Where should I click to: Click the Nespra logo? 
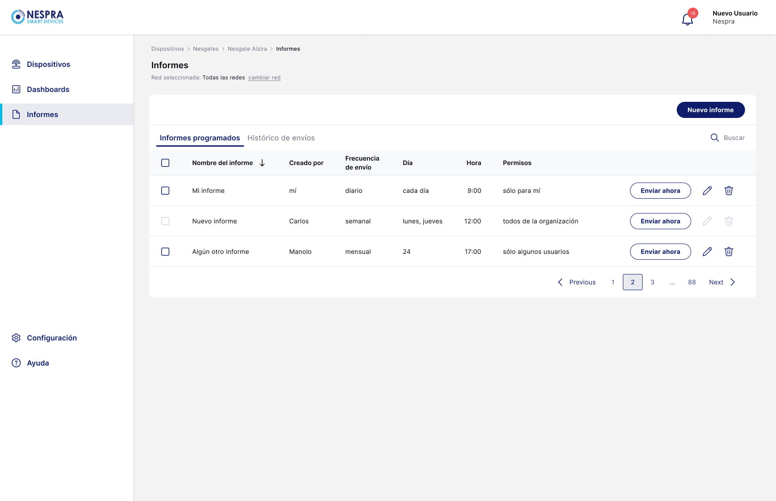click(x=37, y=17)
